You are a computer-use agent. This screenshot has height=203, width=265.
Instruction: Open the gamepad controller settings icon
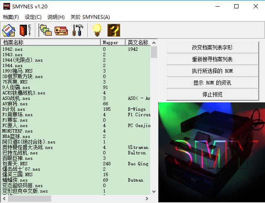tap(61, 31)
